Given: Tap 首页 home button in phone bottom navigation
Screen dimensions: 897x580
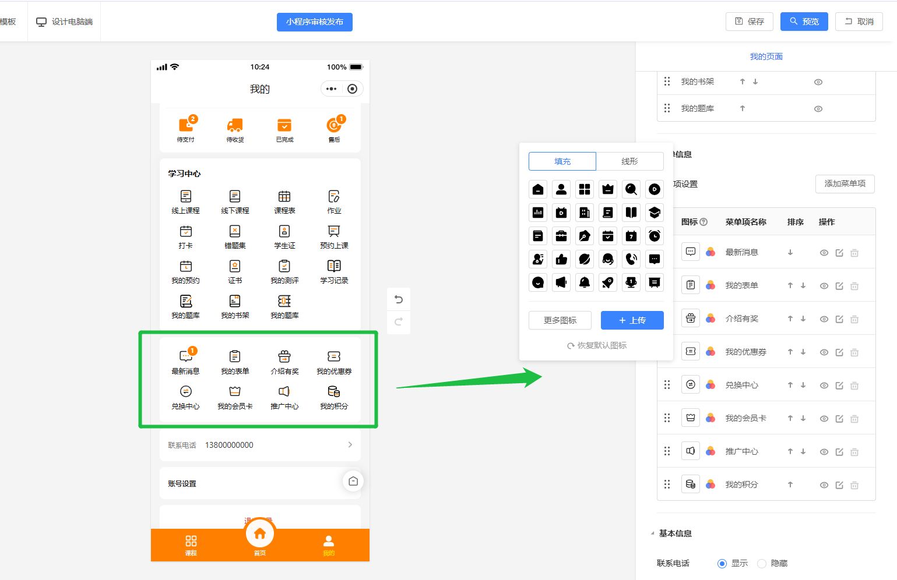Looking at the screenshot, I should (260, 537).
